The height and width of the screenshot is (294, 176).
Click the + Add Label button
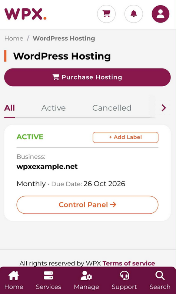tap(126, 137)
